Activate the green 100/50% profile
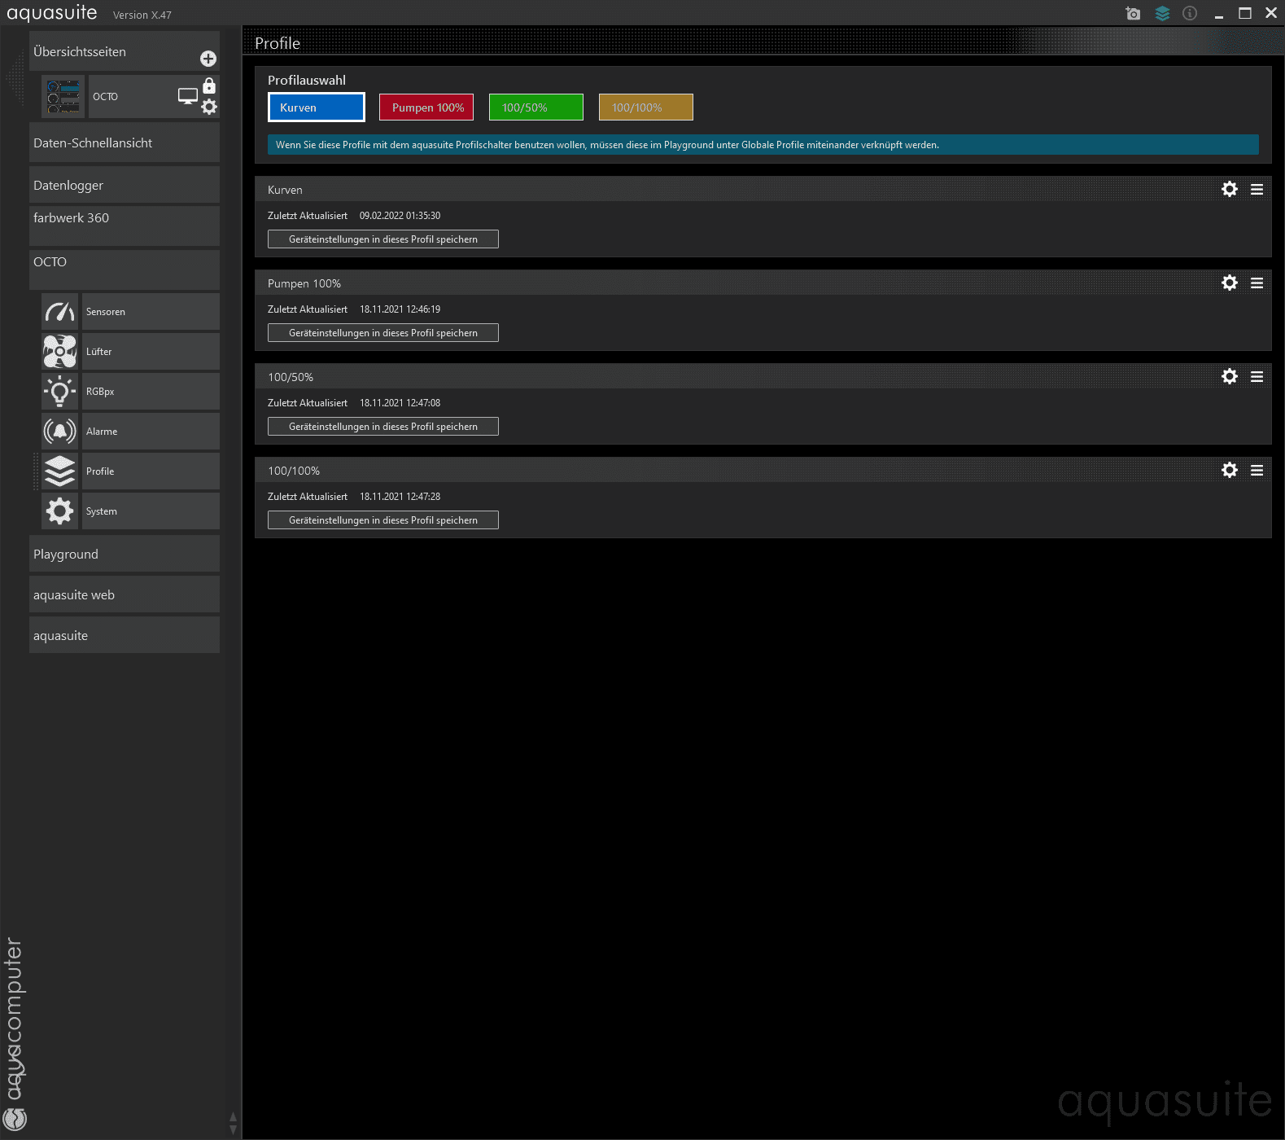The image size is (1285, 1140). 536,107
